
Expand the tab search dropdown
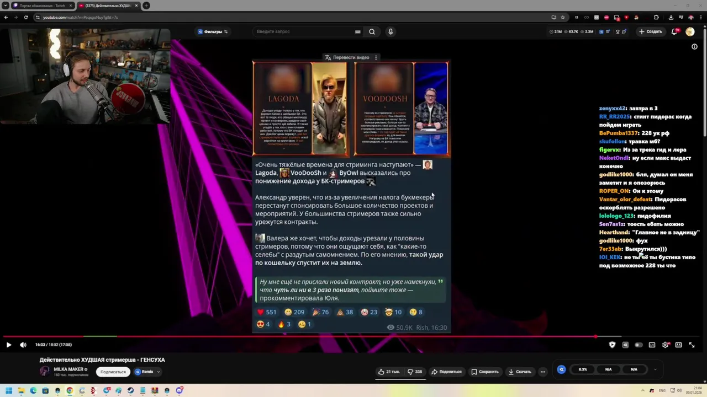6,6
